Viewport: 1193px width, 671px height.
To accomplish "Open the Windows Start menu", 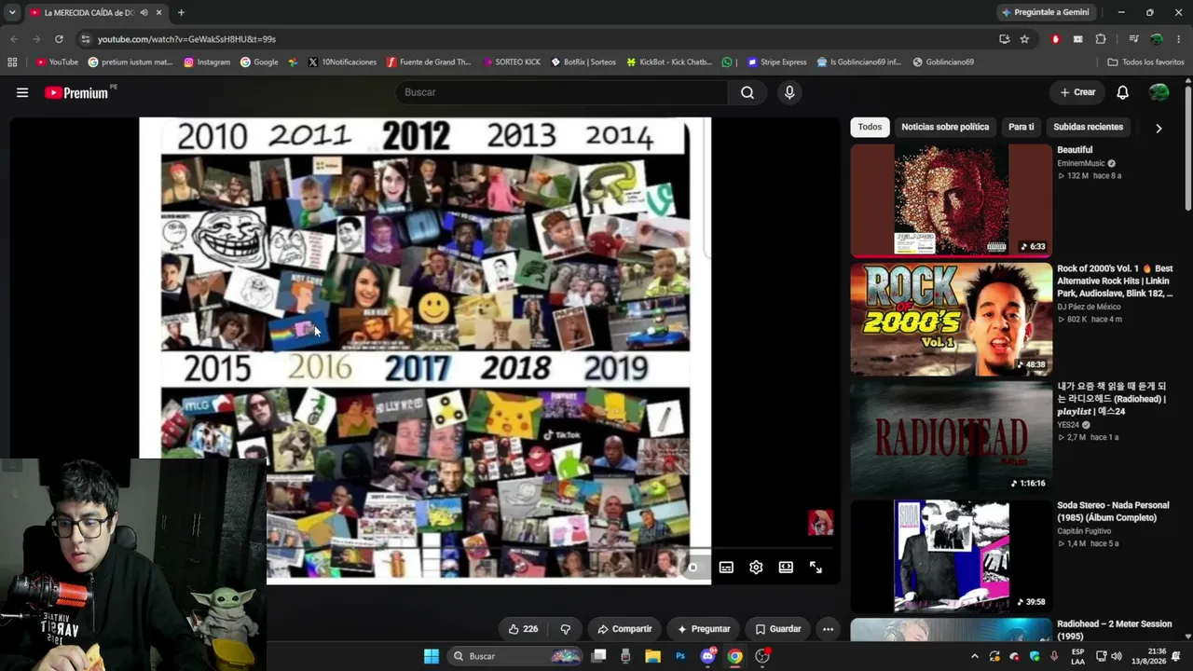I will [432, 656].
